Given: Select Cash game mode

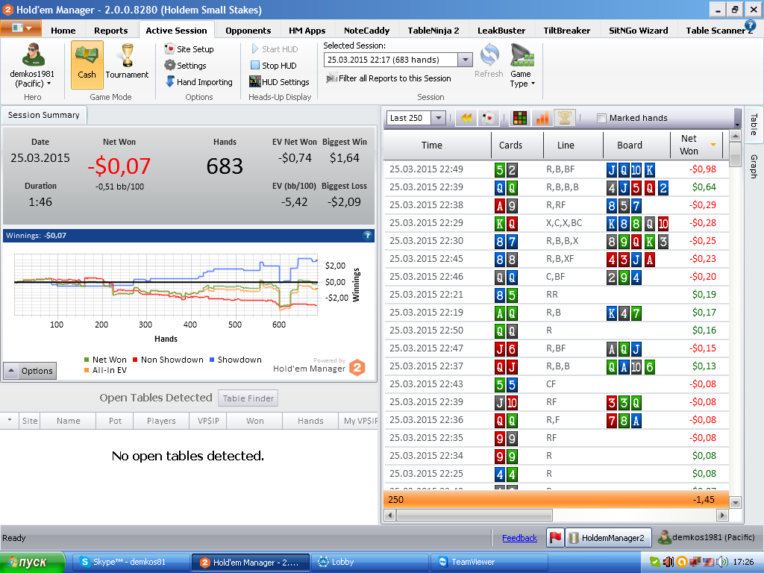Looking at the screenshot, I should (x=87, y=64).
